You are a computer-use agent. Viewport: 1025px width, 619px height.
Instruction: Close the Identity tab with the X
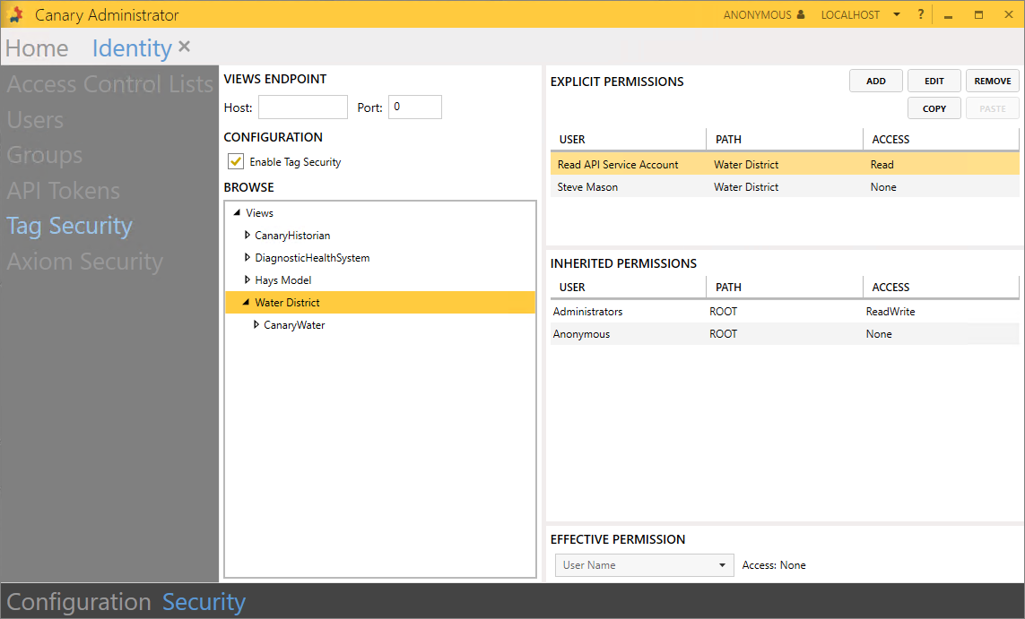pos(185,47)
